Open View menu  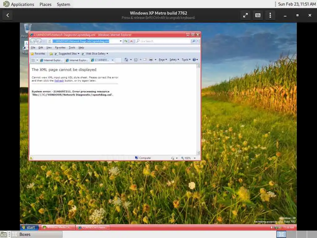(x=49, y=48)
